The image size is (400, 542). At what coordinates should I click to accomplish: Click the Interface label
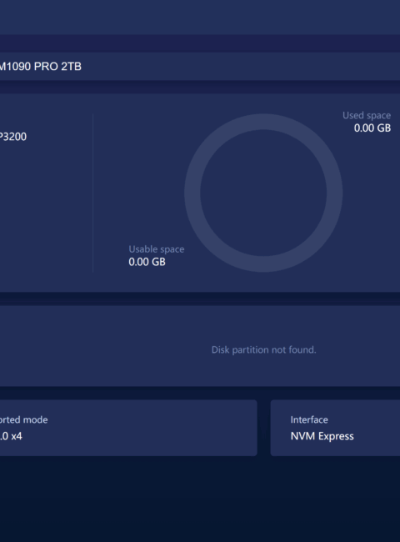tap(309, 419)
